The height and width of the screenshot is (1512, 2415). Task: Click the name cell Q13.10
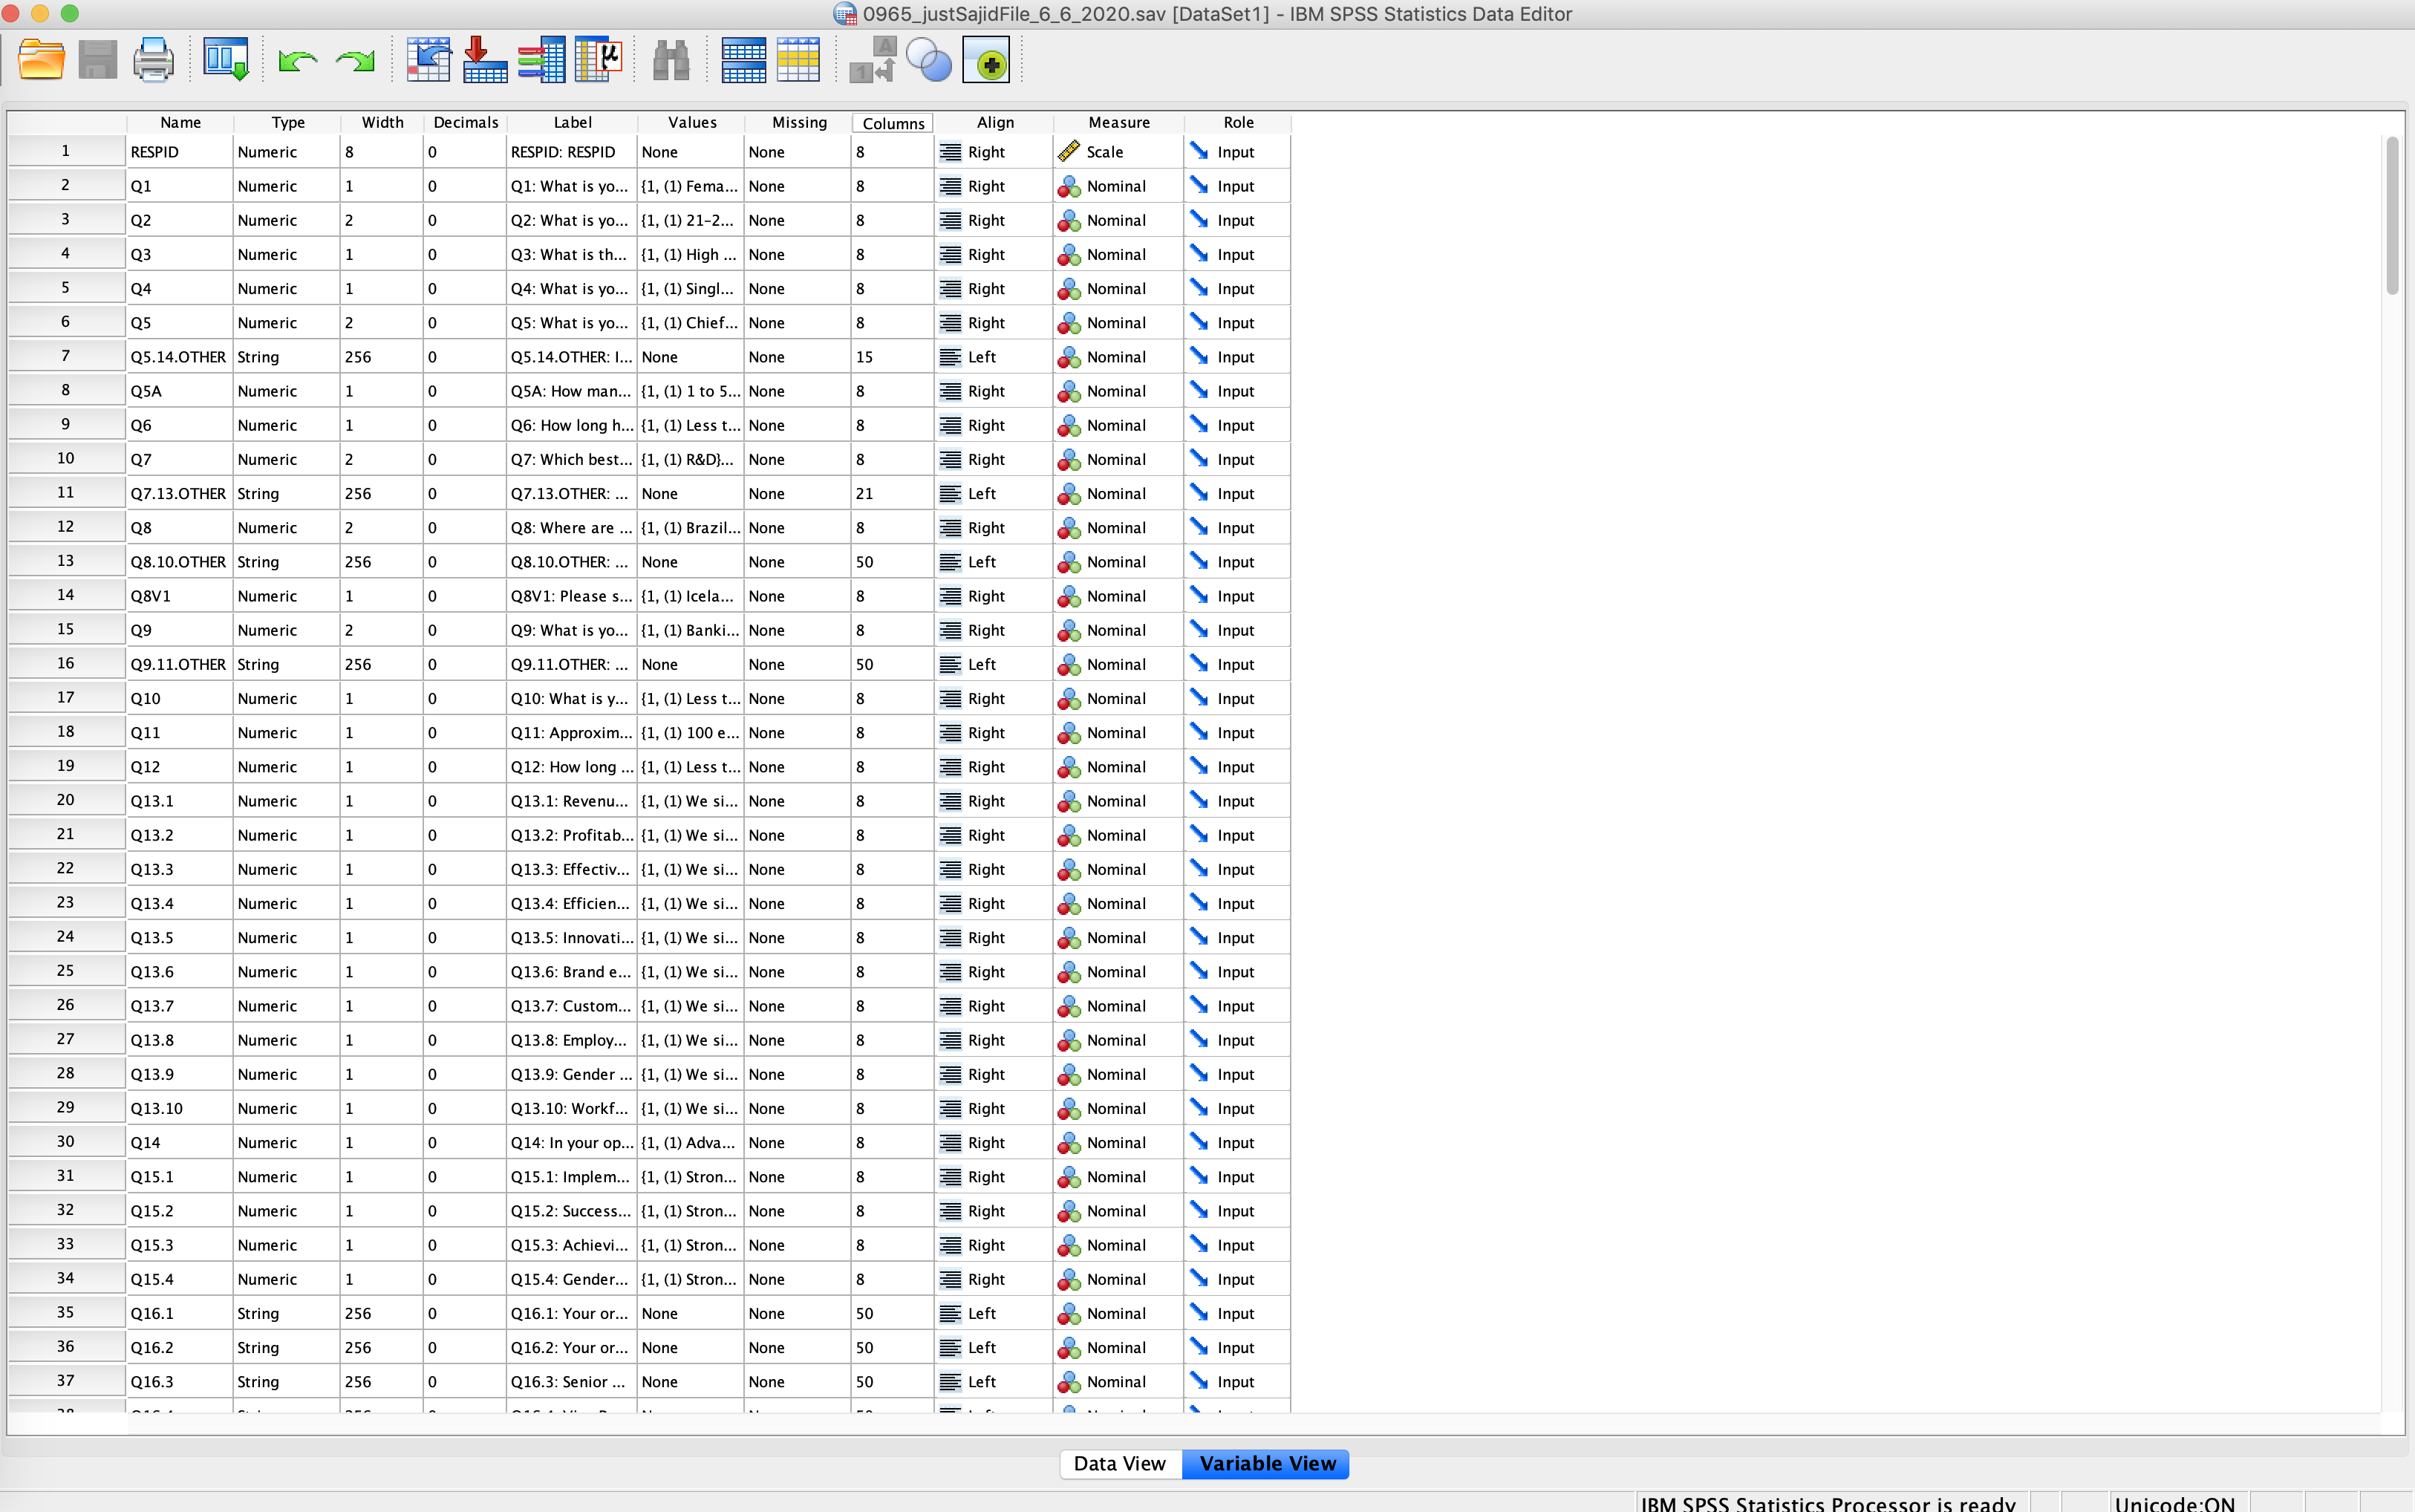[180, 1109]
